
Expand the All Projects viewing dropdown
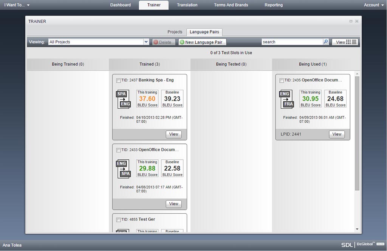(146, 42)
